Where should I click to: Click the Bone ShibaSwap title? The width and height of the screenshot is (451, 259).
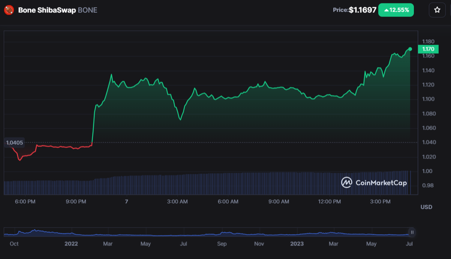click(x=47, y=10)
